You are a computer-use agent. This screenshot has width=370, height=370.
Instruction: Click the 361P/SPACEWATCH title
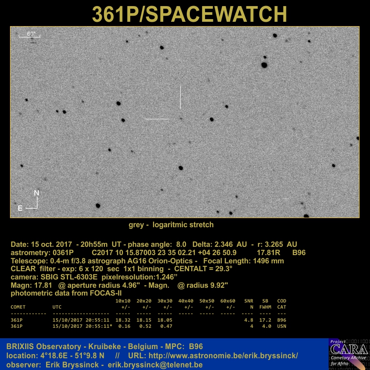pyautogui.click(x=189, y=14)
